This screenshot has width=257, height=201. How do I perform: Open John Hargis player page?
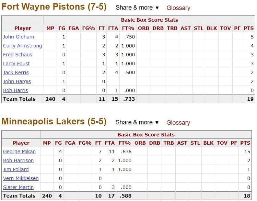pyautogui.click(x=17, y=81)
